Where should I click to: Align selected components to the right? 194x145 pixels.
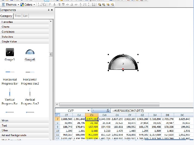click(59, 5)
